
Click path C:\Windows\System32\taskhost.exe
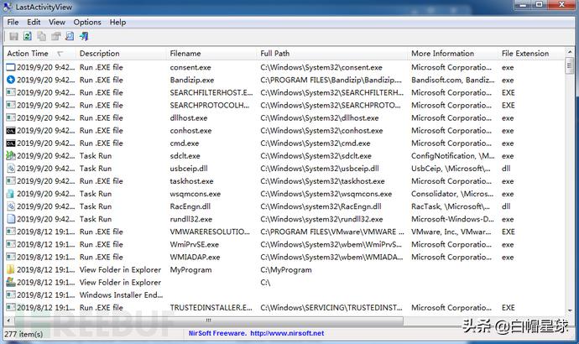pyautogui.click(x=322, y=181)
